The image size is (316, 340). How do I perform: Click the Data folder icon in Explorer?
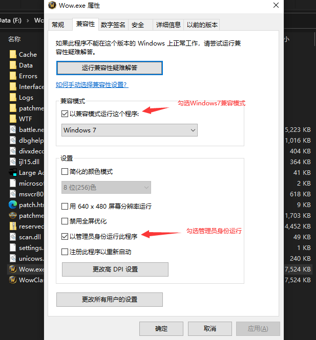(x=13, y=65)
